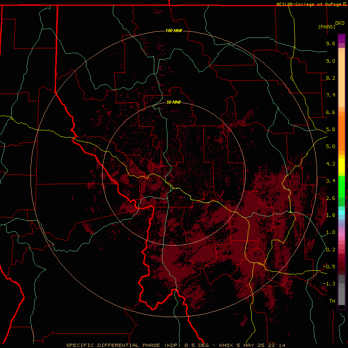The height and width of the screenshot is (348, 348).
Task: Click the yellow segment of the color bar
Action: 341,165
